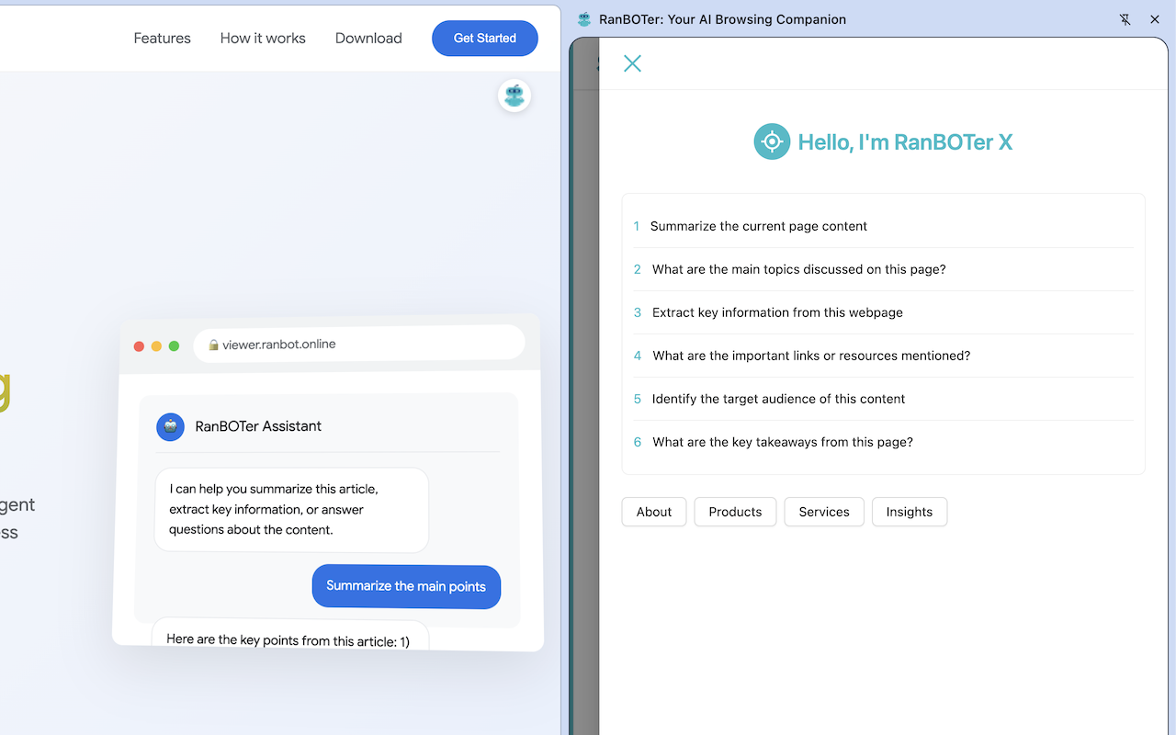Click the Services button
Screen dimensions: 1176x735
tap(824, 512)
